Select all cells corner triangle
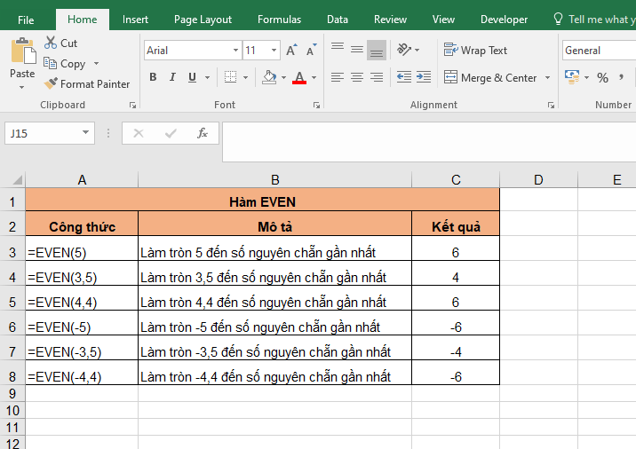This screenshot has height=449, width=636. [x=16, y=179]
